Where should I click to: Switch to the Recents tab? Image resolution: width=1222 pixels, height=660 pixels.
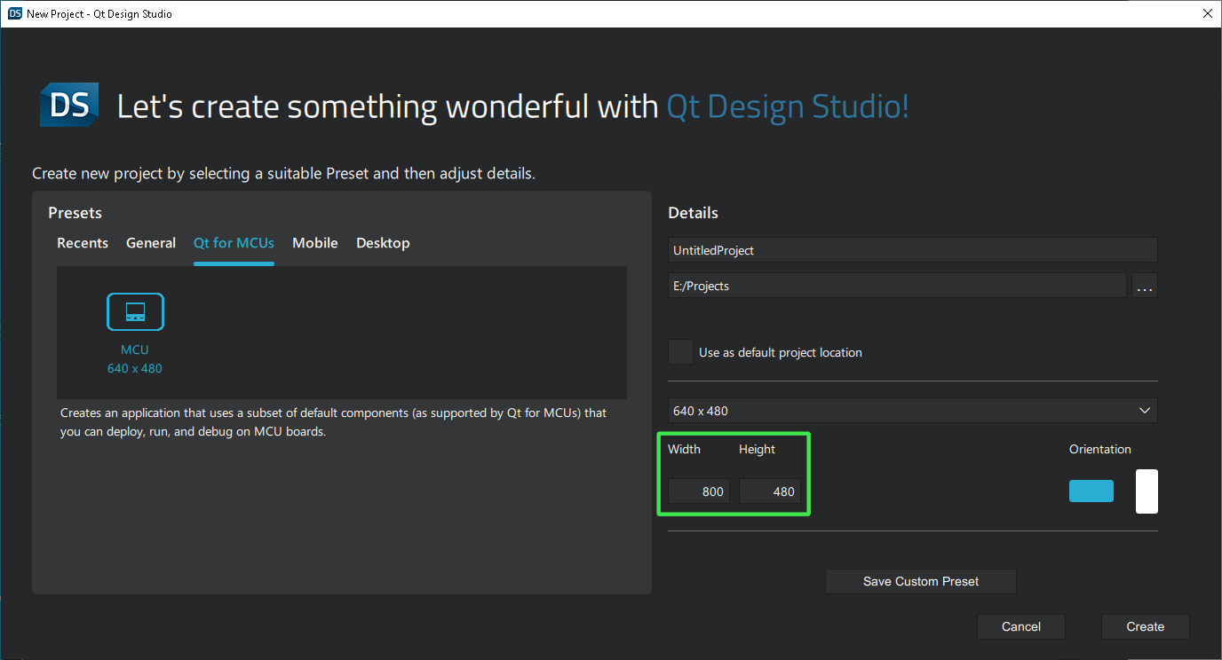pyautogui.click(x=83, y=242)
